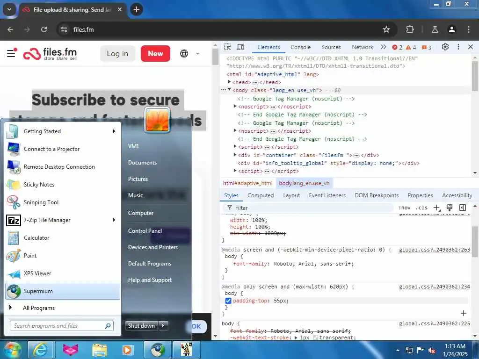Viewport: 479px width, 359px height.
Task: Open the Shut down options arrow
Action: click(x=163, y=326)
